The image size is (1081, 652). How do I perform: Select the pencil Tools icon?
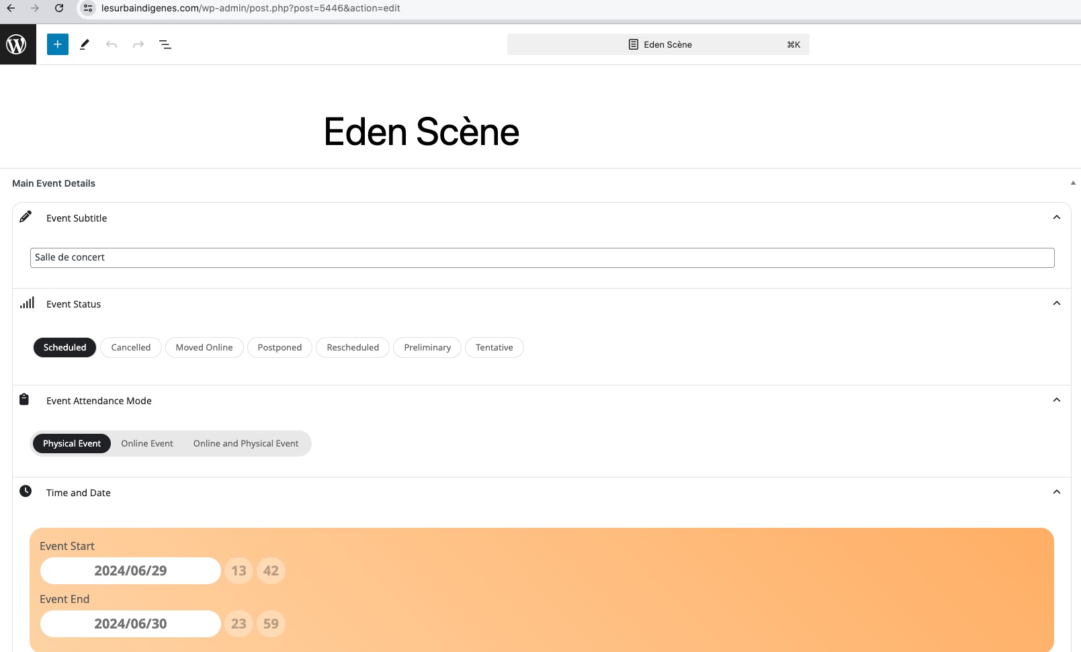[x=85, y=44]
